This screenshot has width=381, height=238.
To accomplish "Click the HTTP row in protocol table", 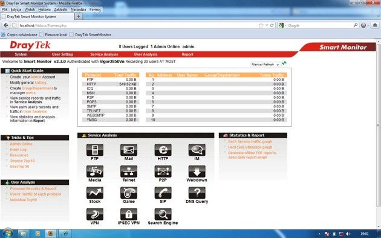I will pyautogui.click(x=111, y=84).
